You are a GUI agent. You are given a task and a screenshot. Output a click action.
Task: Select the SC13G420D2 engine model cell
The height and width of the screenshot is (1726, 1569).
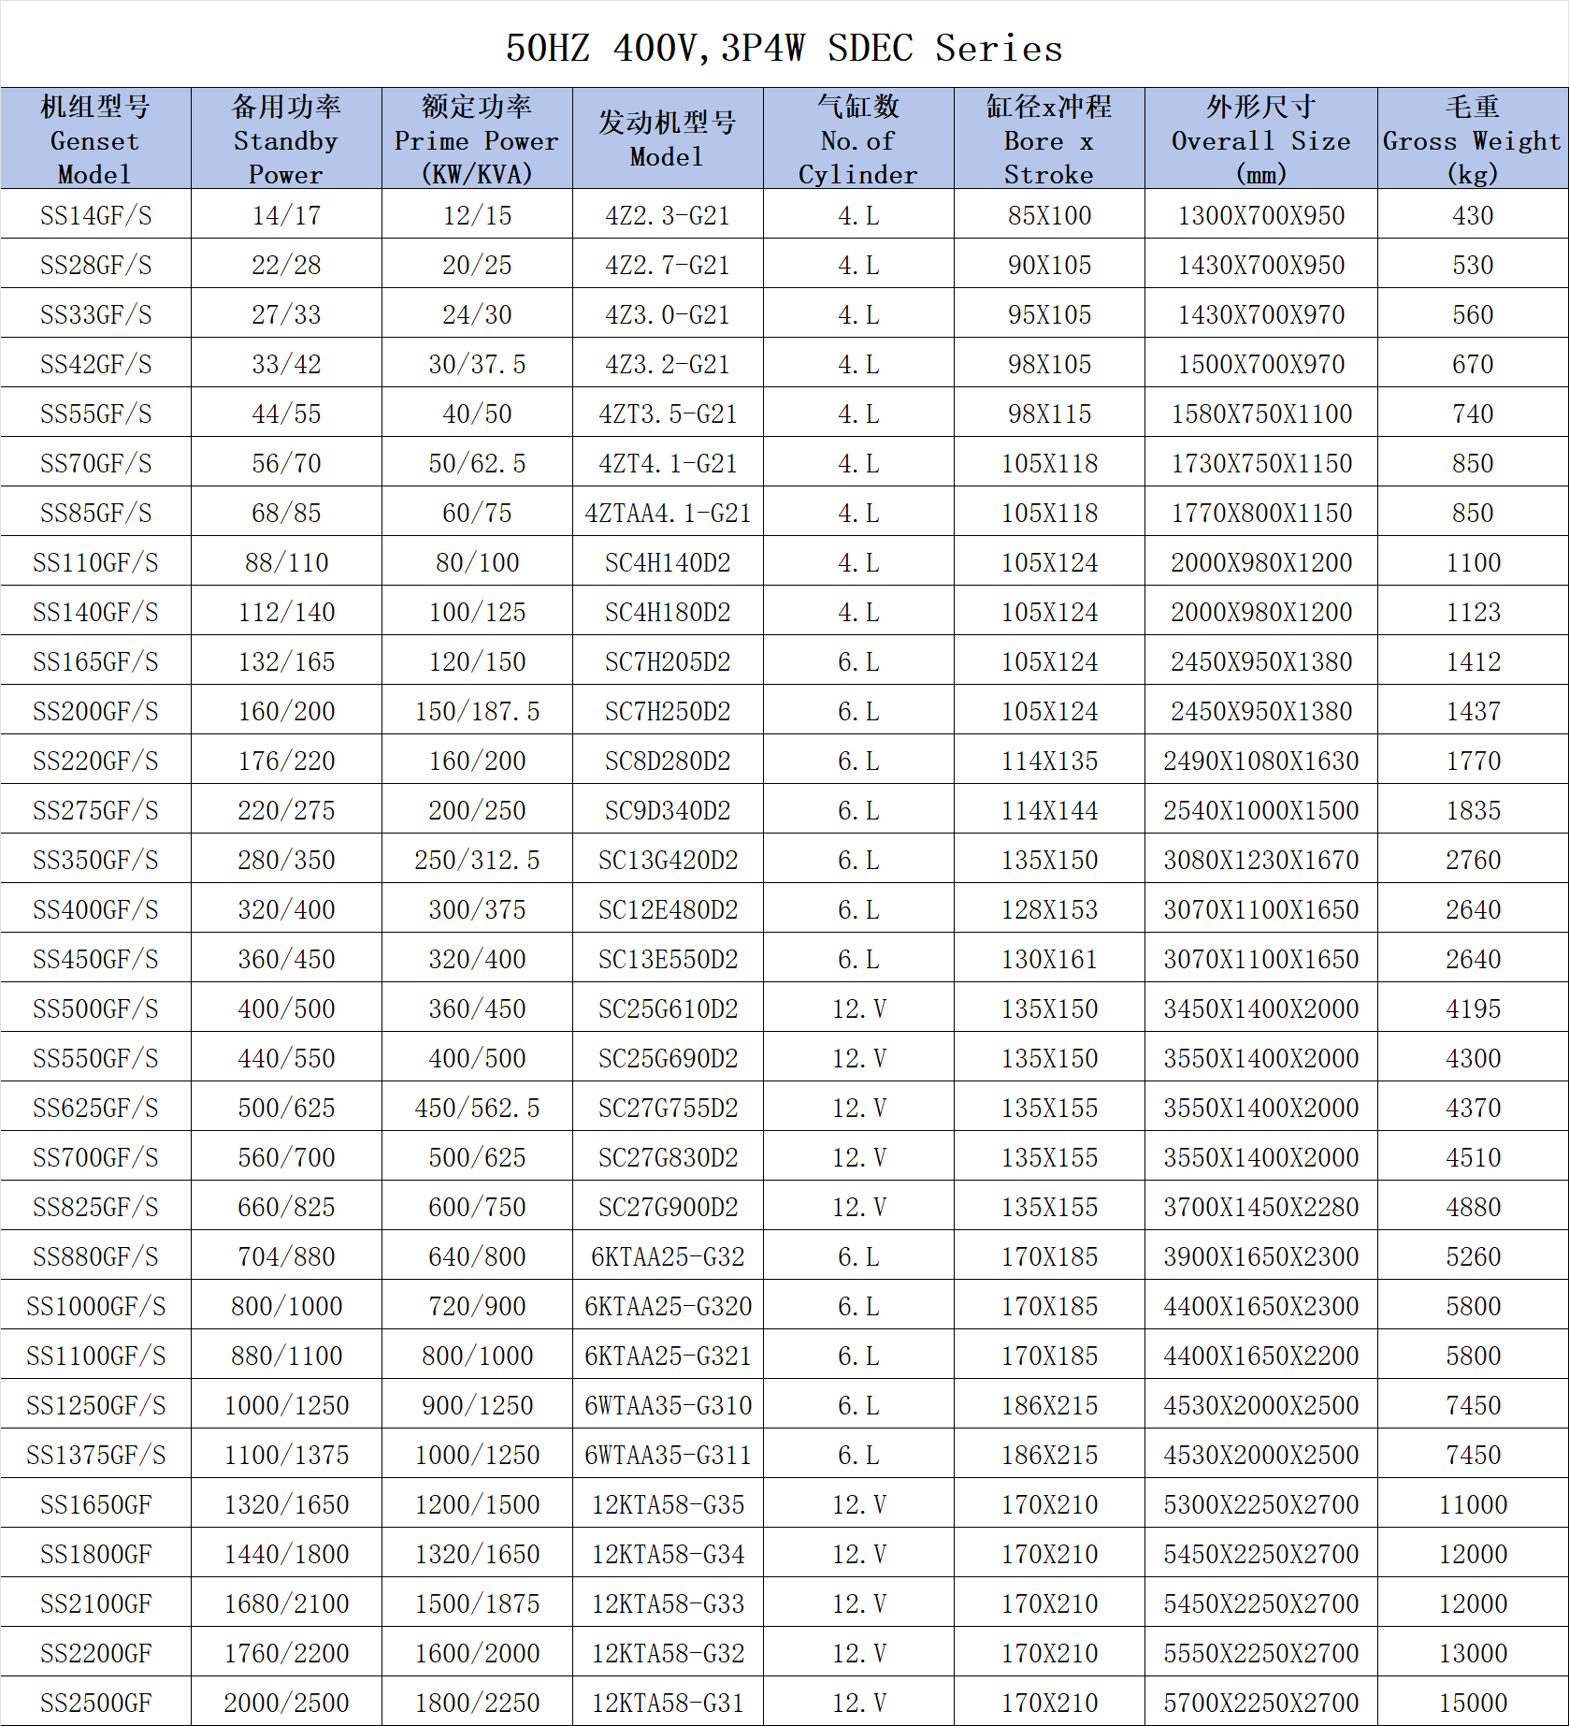pos(668,860)
